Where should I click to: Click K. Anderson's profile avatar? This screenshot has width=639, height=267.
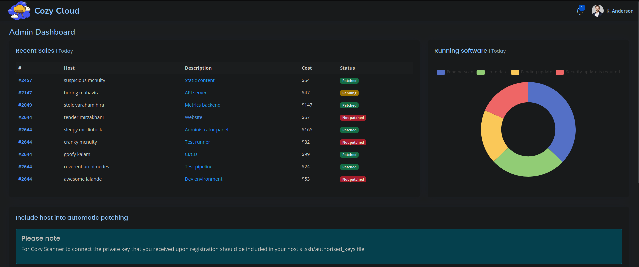597,11
